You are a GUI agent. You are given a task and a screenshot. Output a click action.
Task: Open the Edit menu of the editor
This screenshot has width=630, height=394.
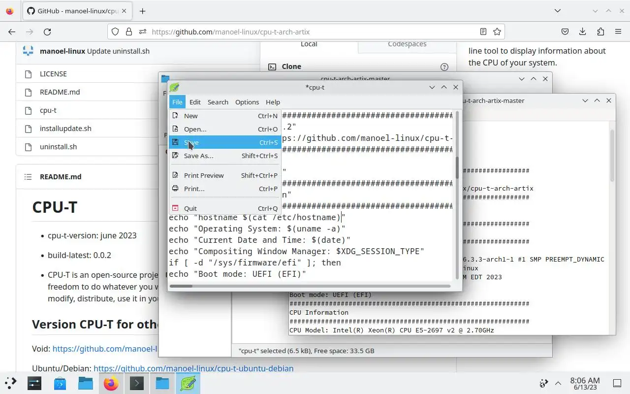pyautogui.click(x=195, y=102)
